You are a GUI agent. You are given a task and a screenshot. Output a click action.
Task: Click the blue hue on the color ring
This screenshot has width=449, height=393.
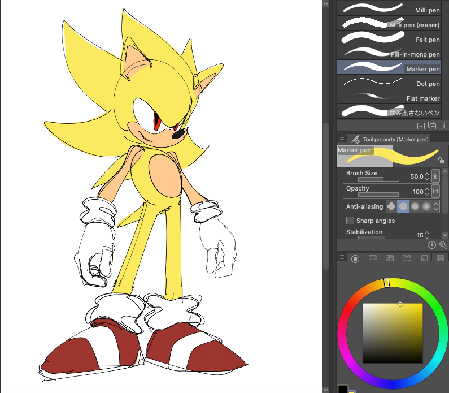[x=393, y=384]
